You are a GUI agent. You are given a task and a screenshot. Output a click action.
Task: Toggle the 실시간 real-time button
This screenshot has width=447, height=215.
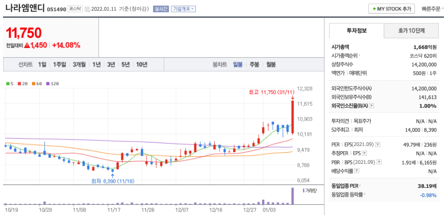click(x=161, y=9)
